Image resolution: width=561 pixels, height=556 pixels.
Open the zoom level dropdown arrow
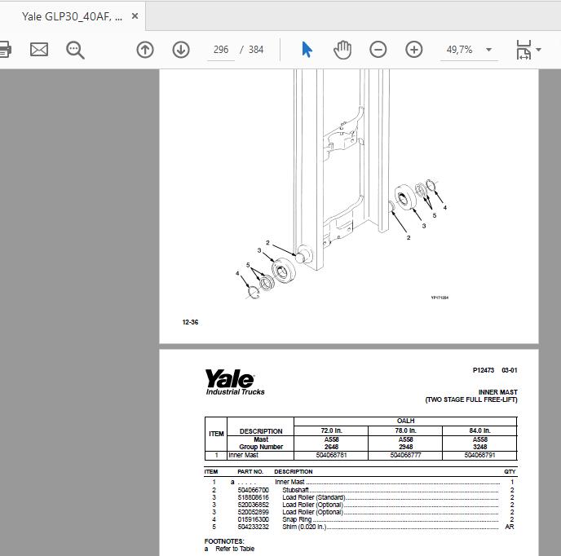click(x=488, y=50)
